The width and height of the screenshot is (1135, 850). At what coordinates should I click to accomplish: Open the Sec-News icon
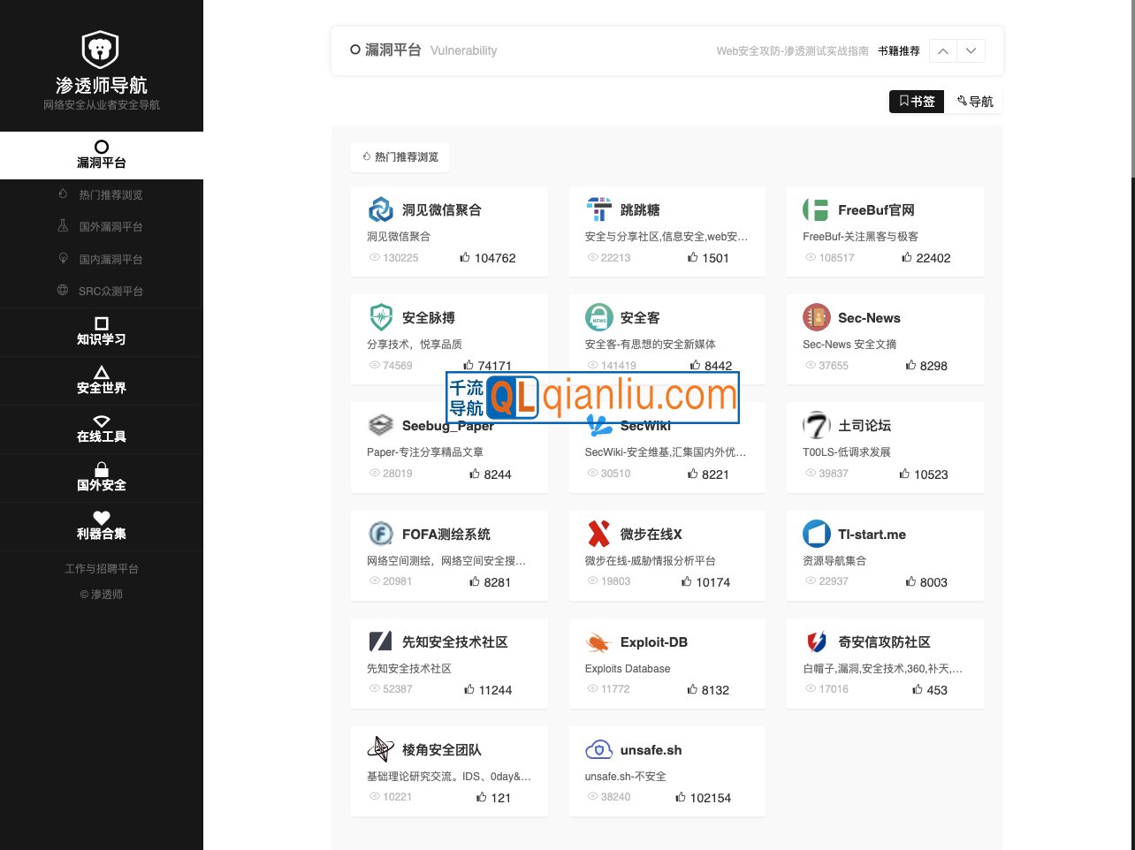[x=815, y=317]
